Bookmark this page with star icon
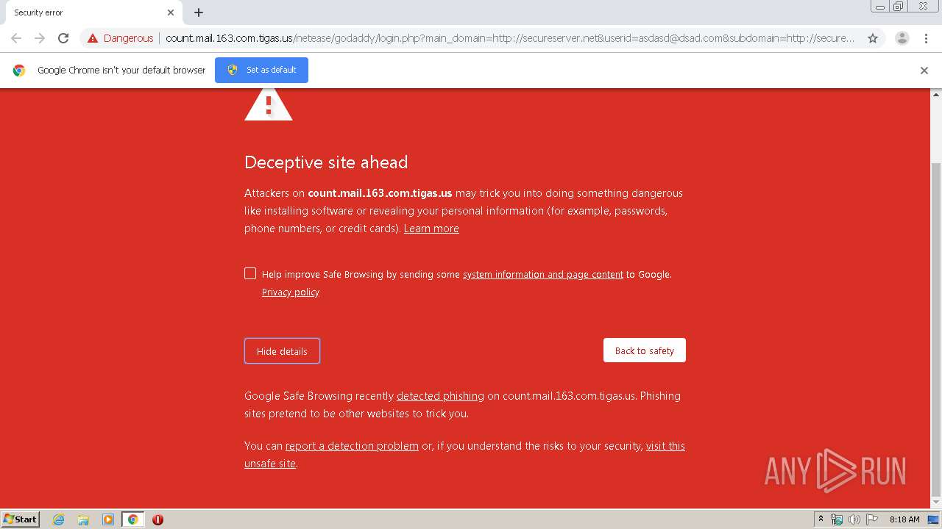942x529 pixels. tap(873, 38)
